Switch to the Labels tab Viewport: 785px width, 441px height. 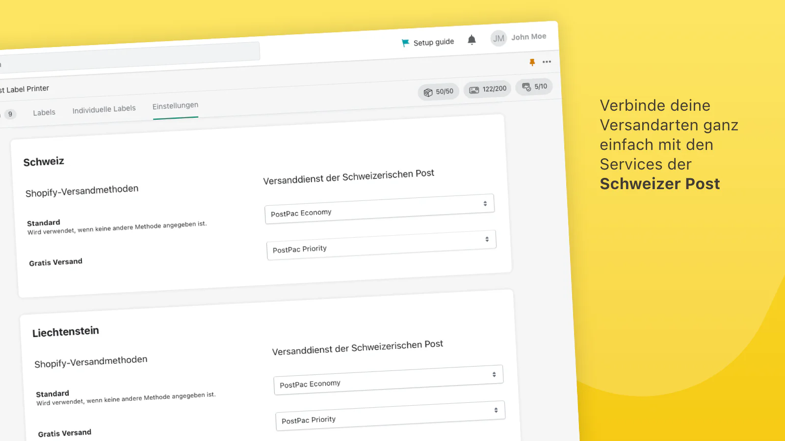tap(44, 113)
